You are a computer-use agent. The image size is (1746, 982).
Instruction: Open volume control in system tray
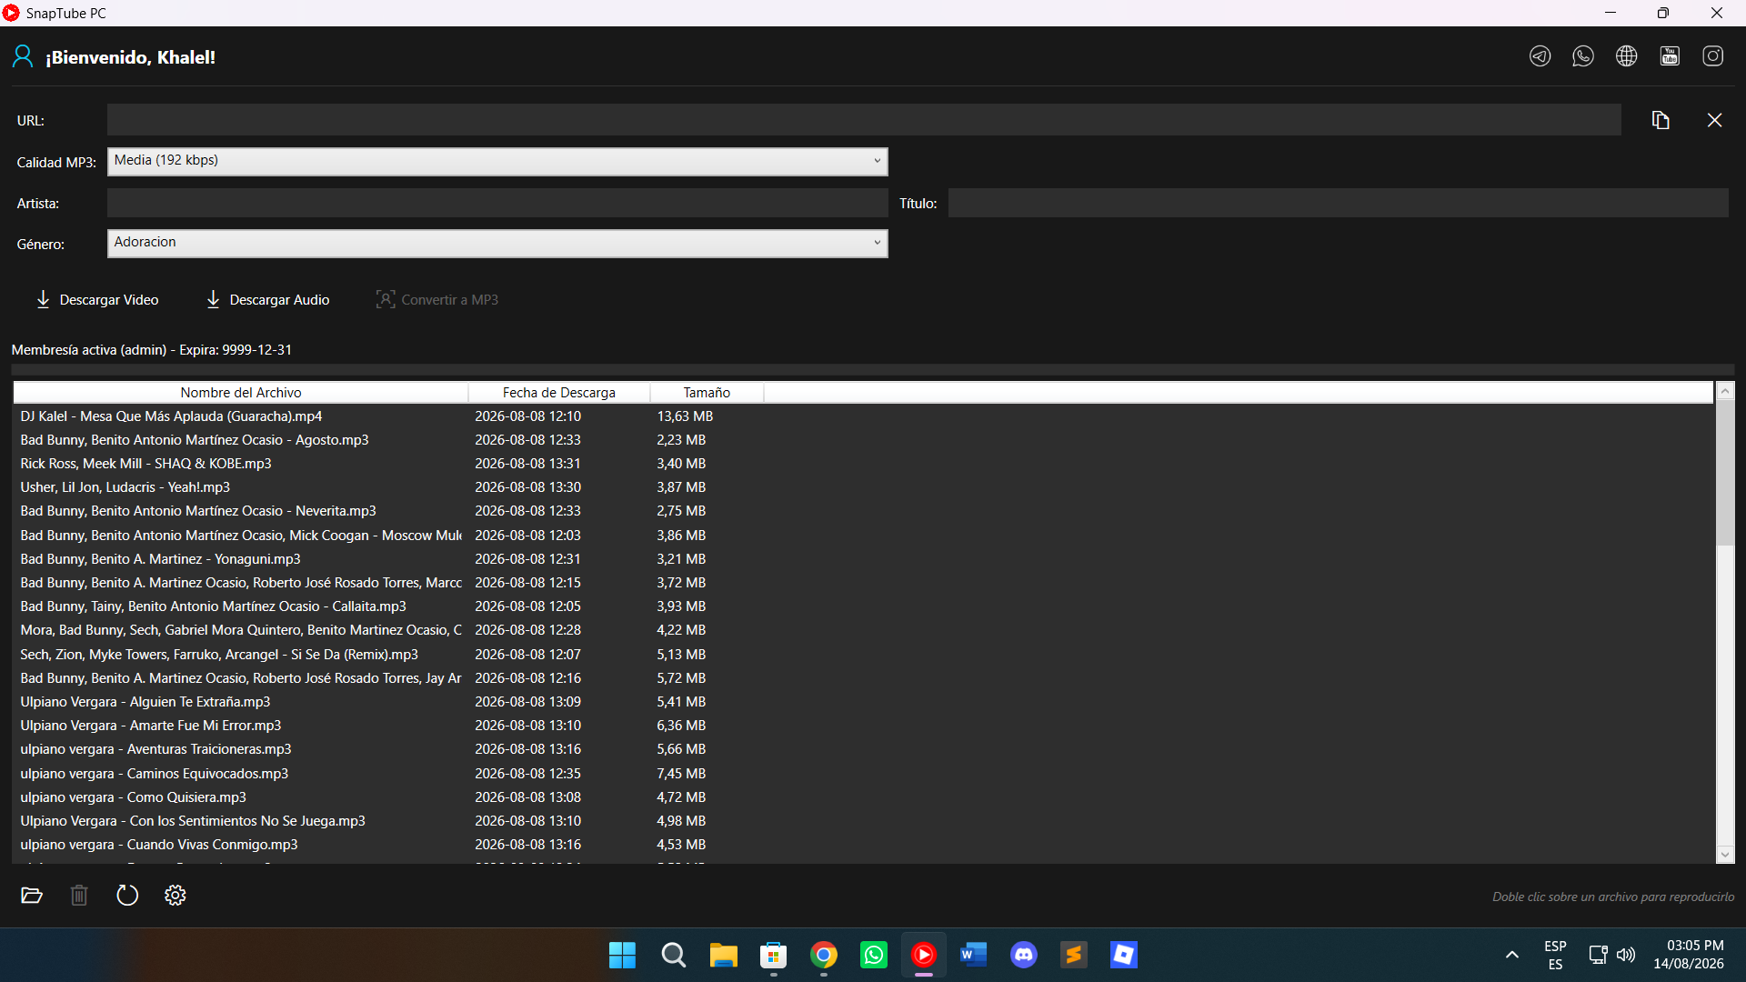[1626, 955]
